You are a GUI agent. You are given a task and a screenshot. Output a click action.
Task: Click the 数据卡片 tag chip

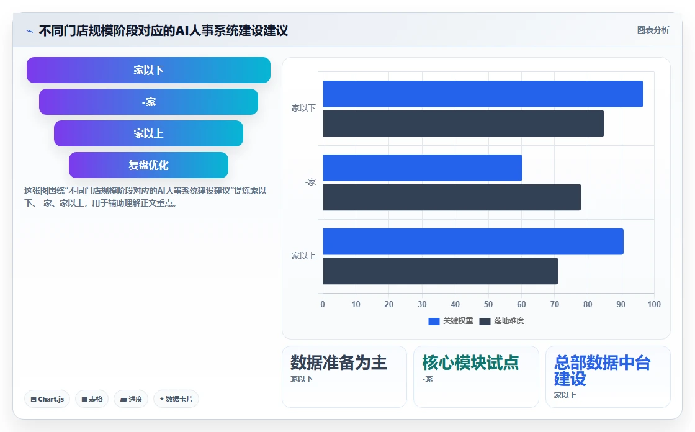[x=176, y=399]
